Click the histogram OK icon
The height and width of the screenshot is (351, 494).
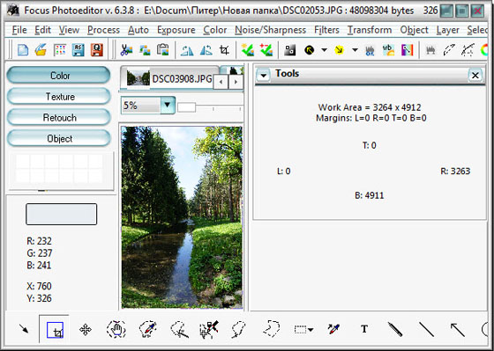coord(370,50)
